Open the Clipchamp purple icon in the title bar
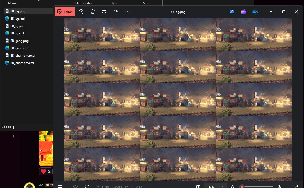Screen dimensions: 304x188 click(x=243, y=12)
